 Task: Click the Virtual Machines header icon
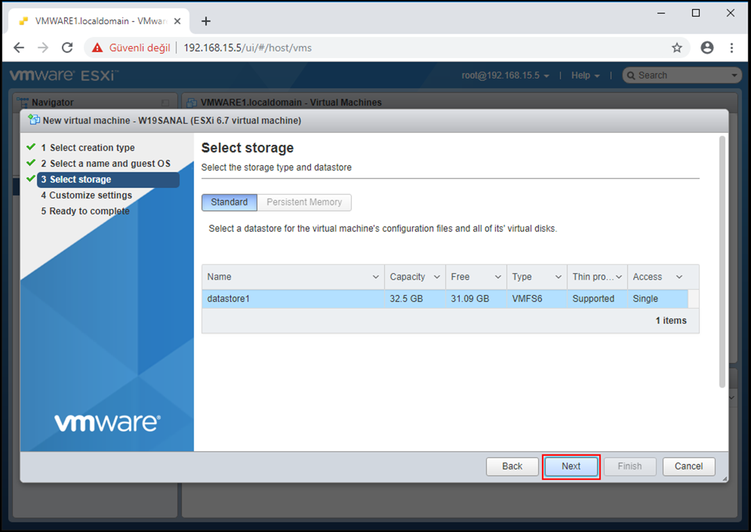pos(192,102)
